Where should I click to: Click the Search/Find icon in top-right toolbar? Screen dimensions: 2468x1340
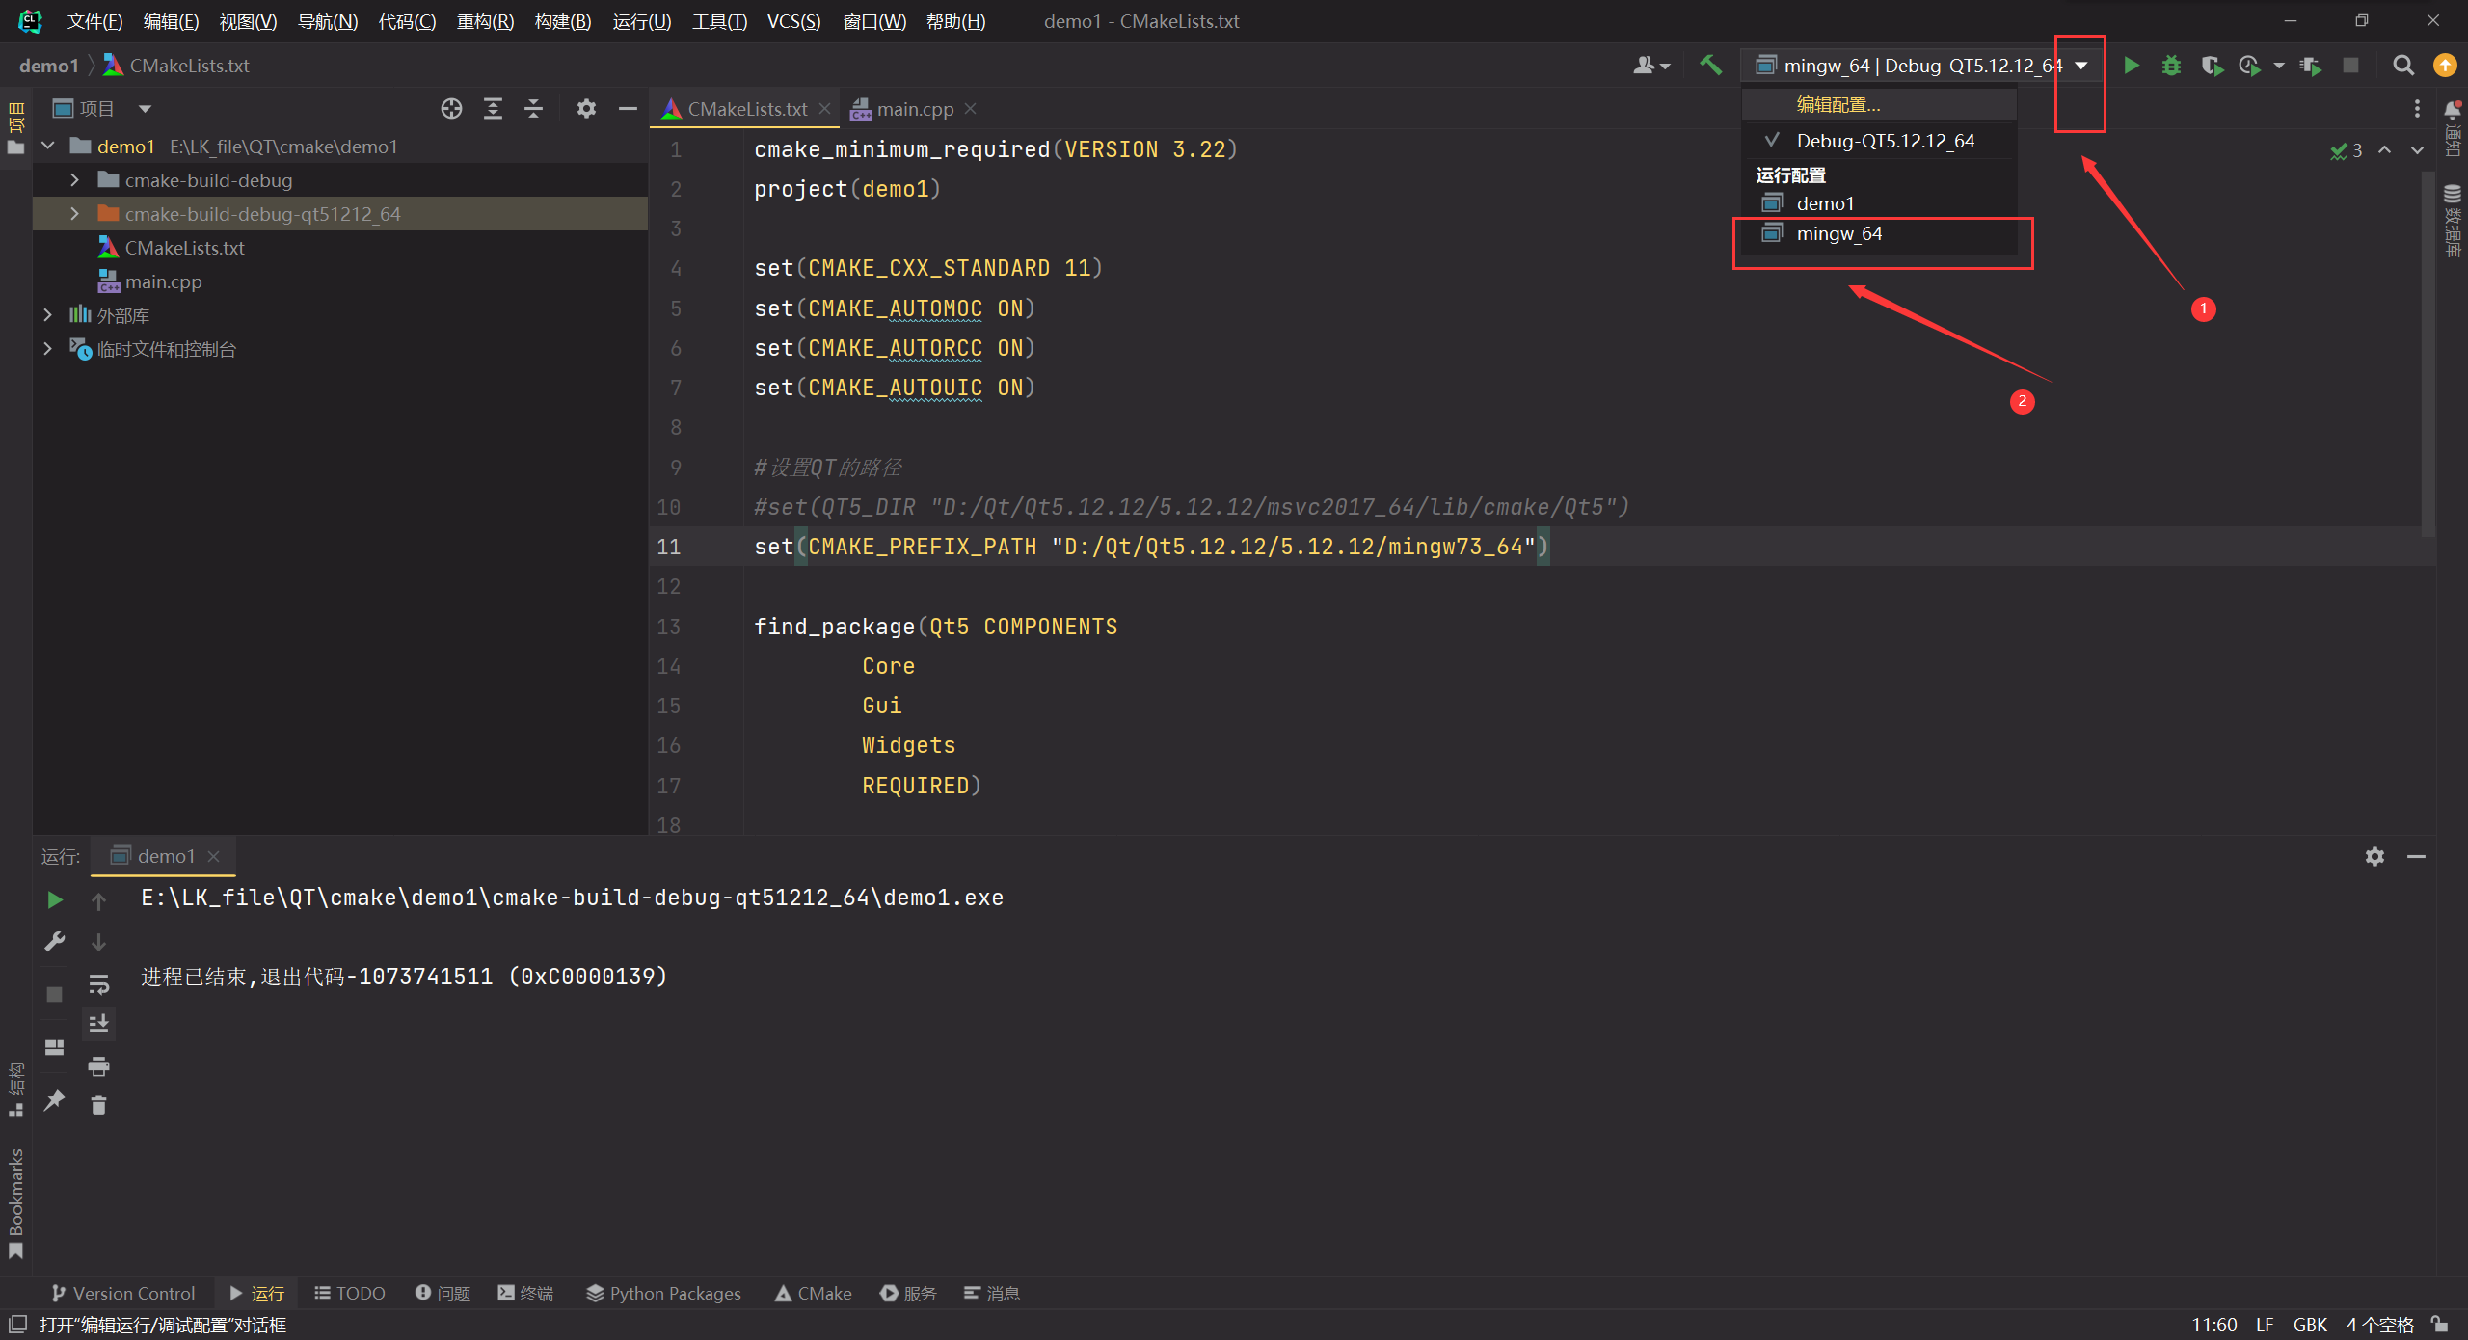(x=2402, y=63)
